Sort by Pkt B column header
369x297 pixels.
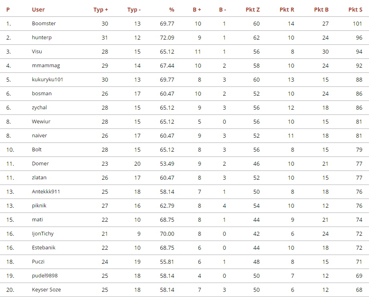click(321, 10)
